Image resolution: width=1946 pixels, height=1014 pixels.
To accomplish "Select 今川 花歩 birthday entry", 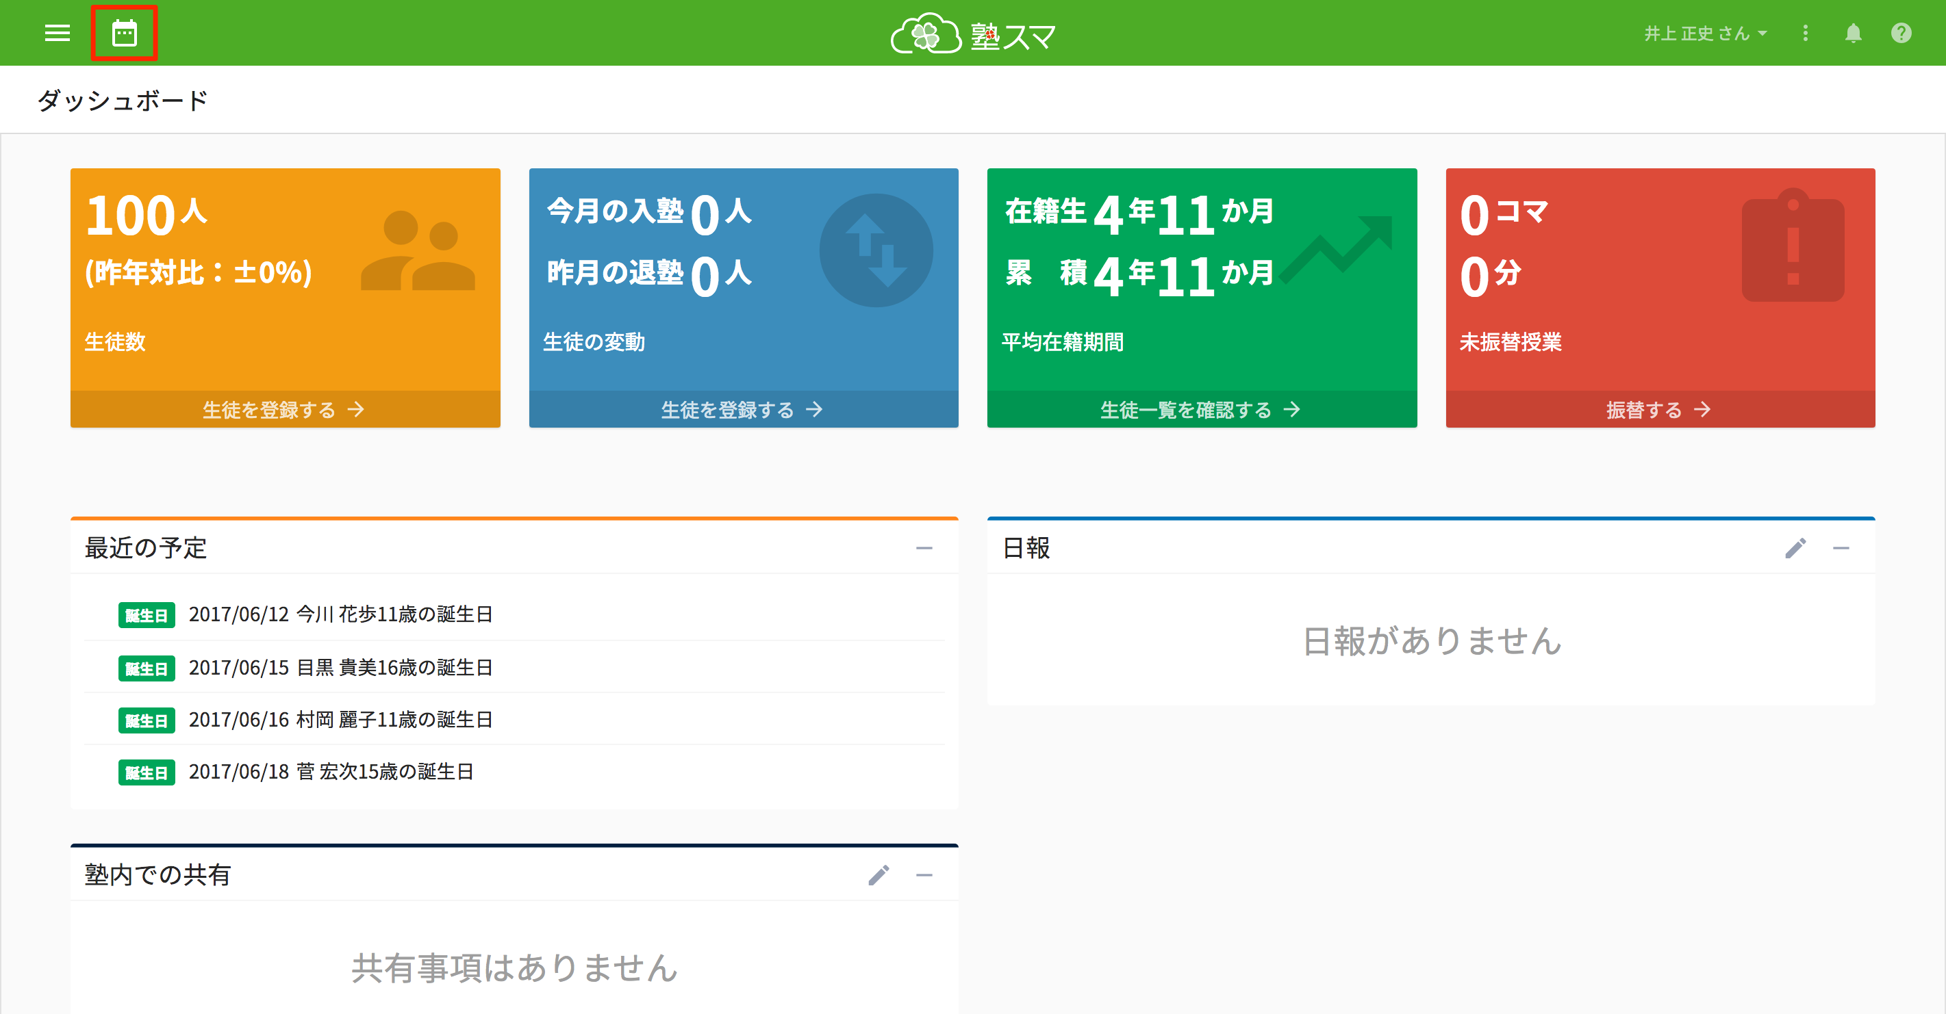I will tap(341, 614).
